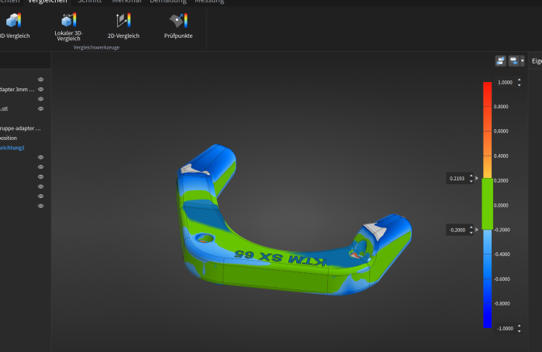Toggle visibility of the 'dapter 3mm ...' item
The height and width of the screenshot is (352, 542).
(x=41, y=89)
